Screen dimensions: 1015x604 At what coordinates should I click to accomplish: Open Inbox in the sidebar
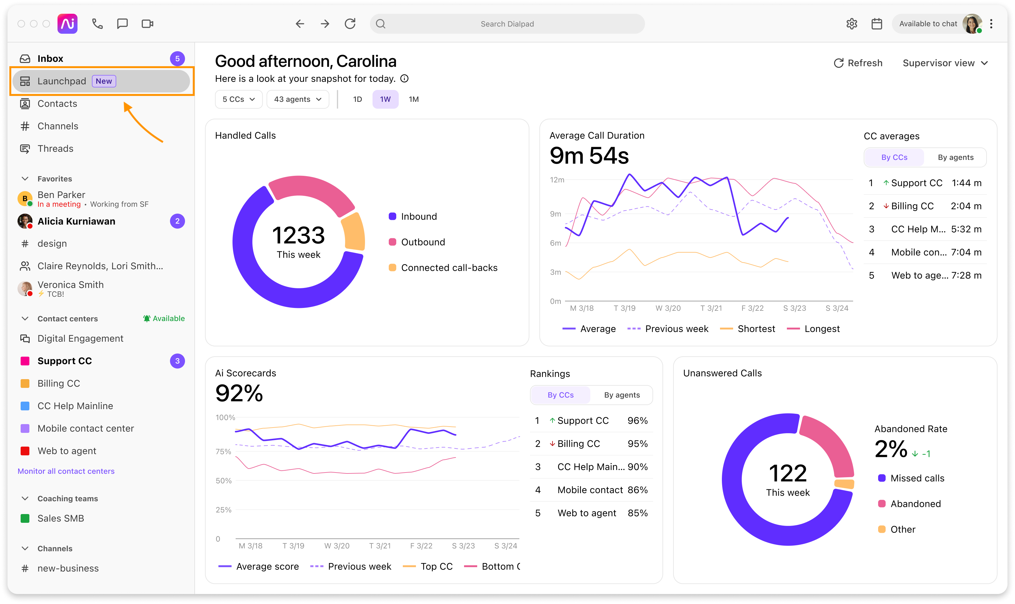tap(101, 59)
